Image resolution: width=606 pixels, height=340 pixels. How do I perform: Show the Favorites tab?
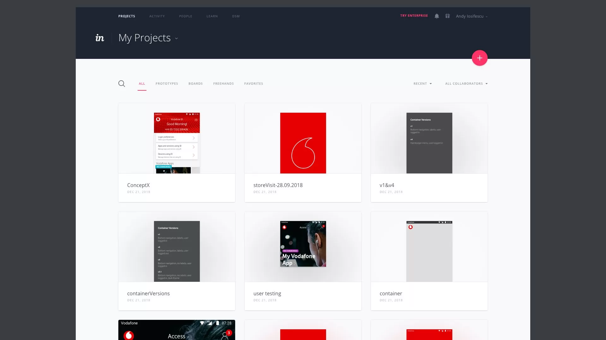pyautogui.click(x=253, y=84)
